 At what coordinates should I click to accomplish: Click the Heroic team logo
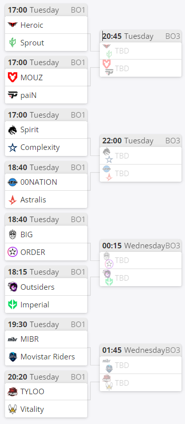coord(13,25)
